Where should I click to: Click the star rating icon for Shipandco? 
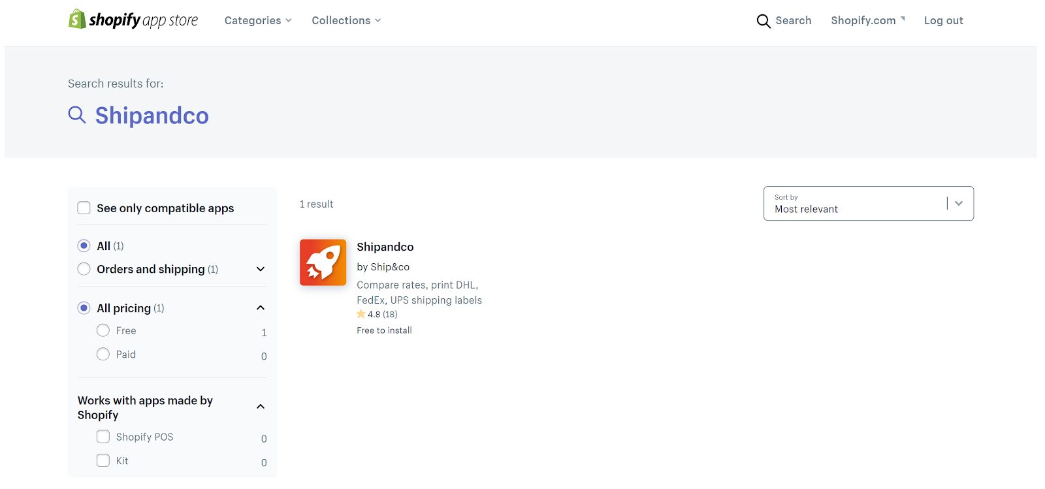coord(361,314)
